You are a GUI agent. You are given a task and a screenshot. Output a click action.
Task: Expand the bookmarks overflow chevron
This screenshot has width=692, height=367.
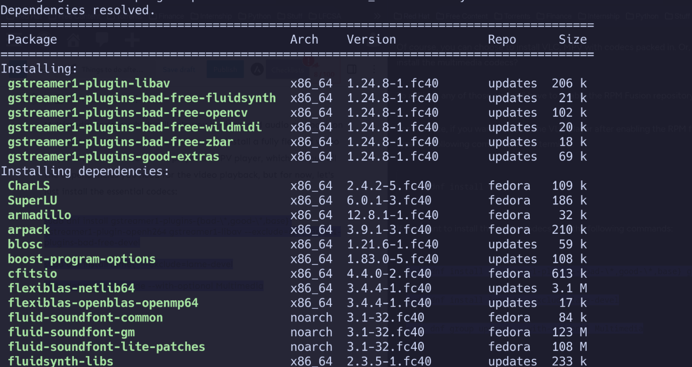pyautogui.click(x=377, y=16)
